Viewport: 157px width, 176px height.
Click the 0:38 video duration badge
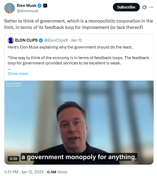coord(13,159)
